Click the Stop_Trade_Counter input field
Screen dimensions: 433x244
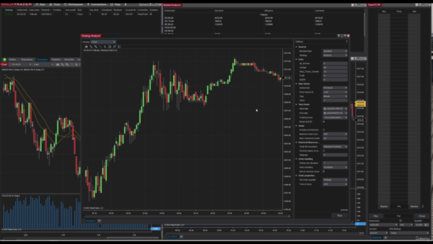pos(335,72)
